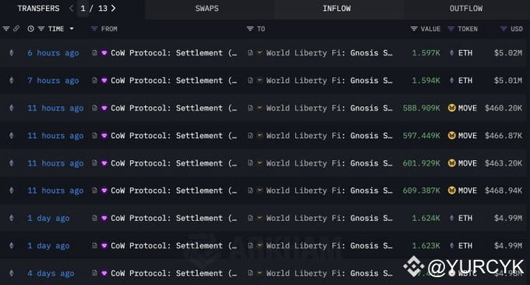Image resolution: width=530 pixels, height=285 pixels.
Task: Open the FROM column filter
Action: (x=94, y=29)
